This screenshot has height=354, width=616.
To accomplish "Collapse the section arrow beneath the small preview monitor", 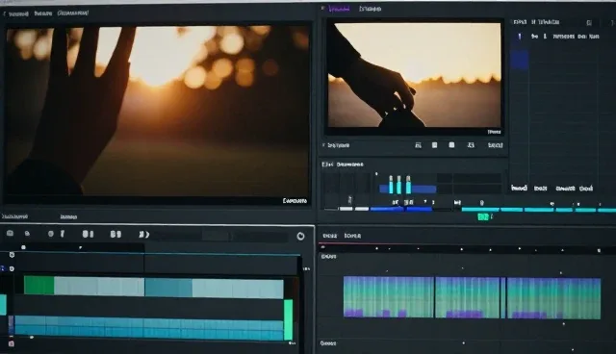I will [323, 145].
